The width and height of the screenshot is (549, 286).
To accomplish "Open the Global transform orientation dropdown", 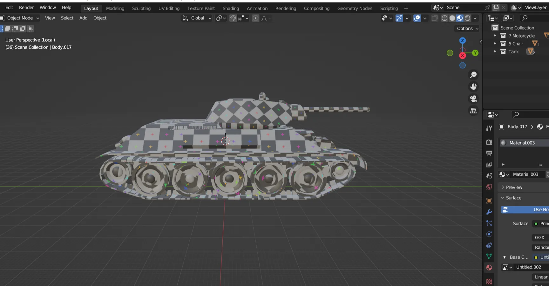I will point(197,18).
